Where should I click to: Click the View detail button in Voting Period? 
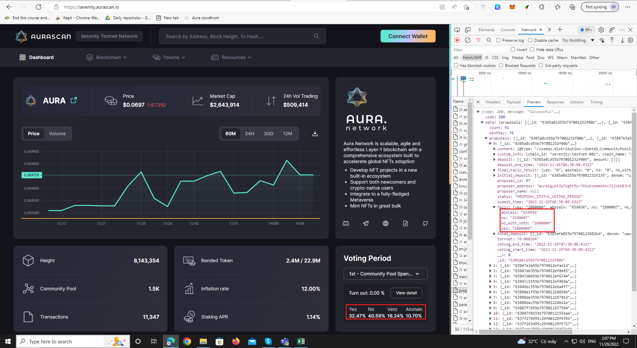pos(406,293)
